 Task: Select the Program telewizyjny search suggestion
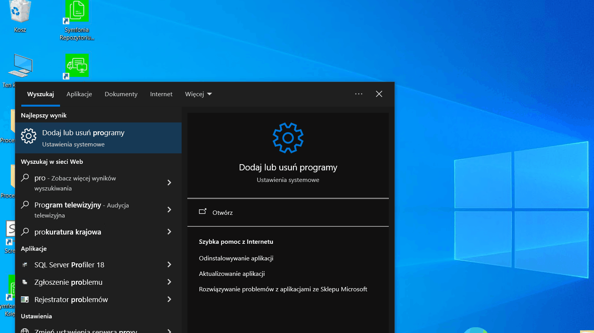pos(98,210)
